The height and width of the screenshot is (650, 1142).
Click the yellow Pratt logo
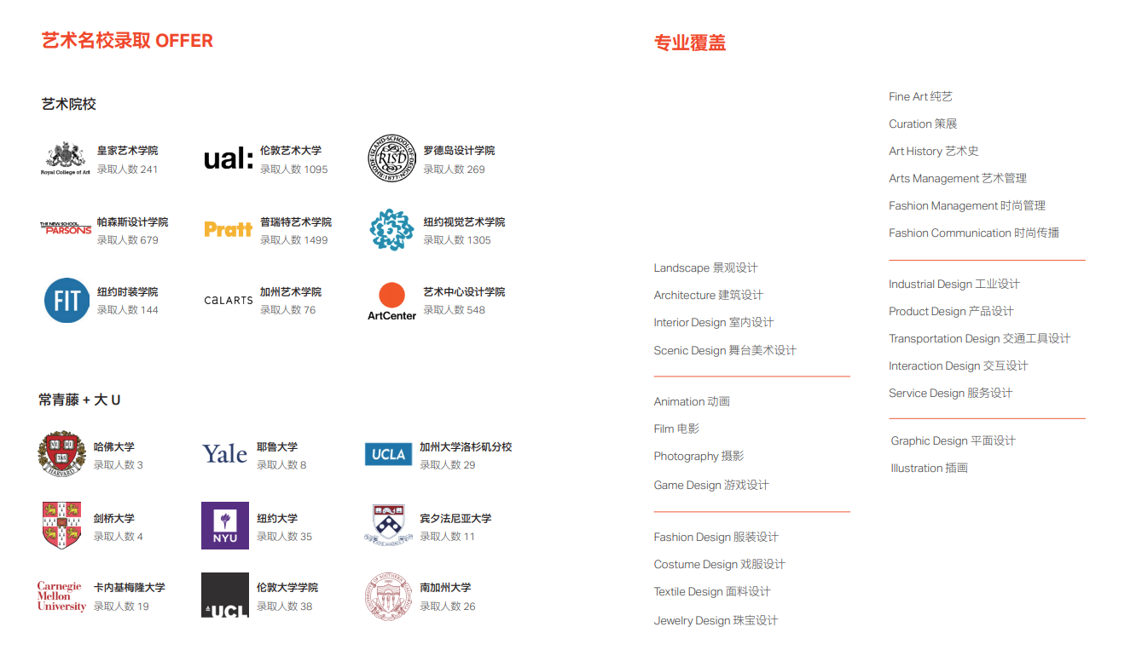(229, 228)
